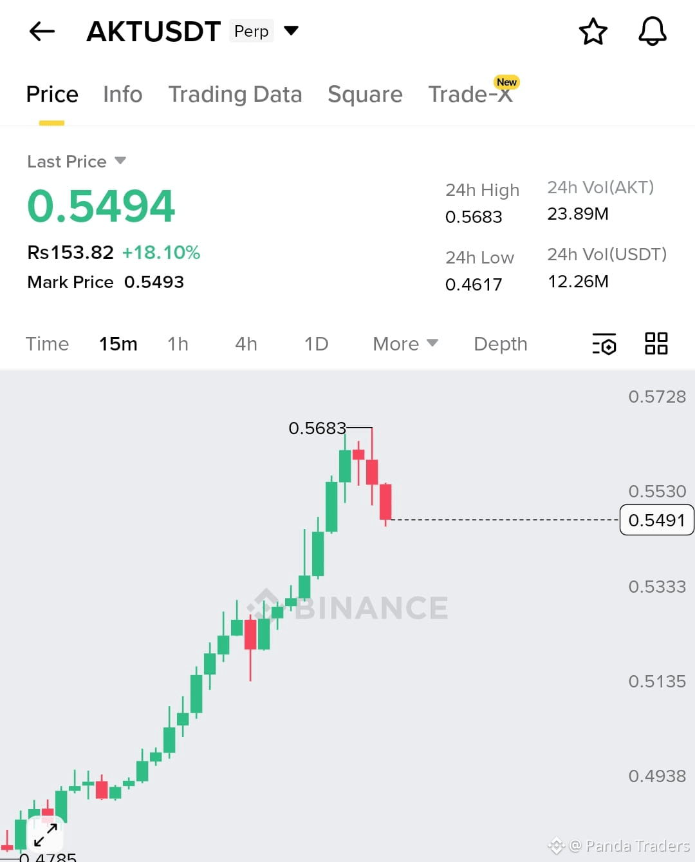The image size is (695, 862).
Task: Switch to the Square tab
Action: coord(365,95)
